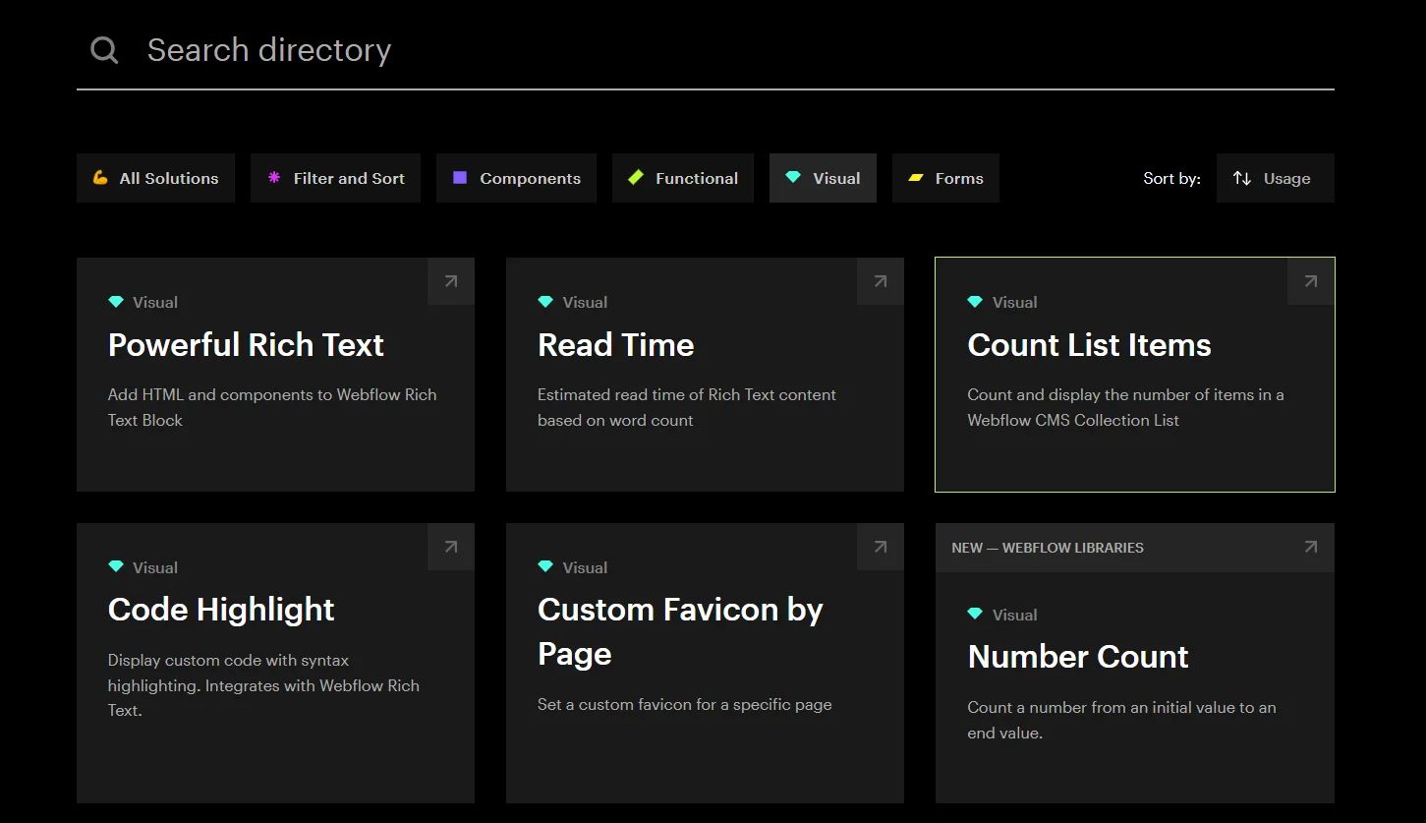Open the Count List Items solution

click(x=1089, y=345)
